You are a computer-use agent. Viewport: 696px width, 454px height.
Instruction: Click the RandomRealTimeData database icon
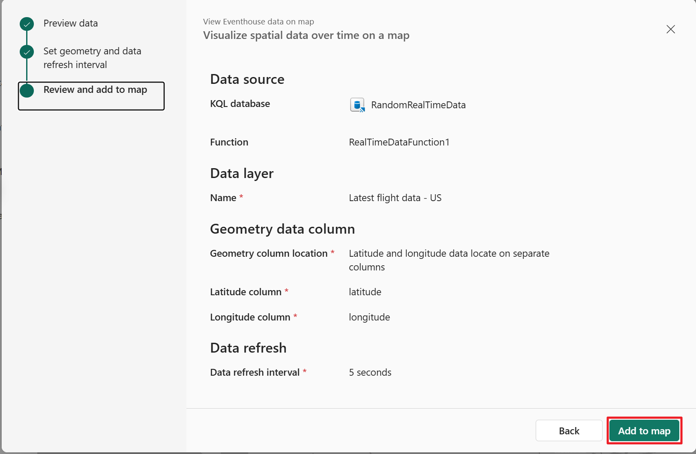tap(358, 105)
